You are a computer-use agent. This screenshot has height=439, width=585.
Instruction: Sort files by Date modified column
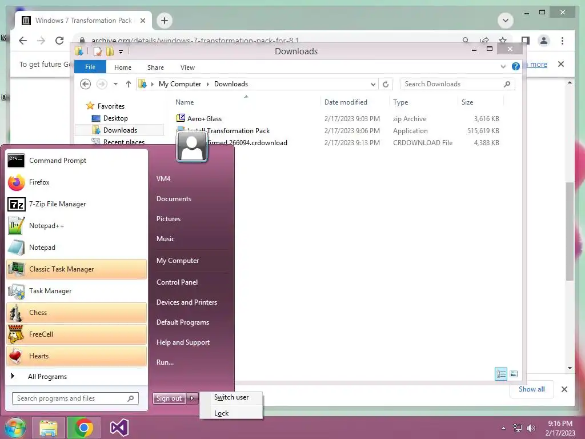point(346,102)
